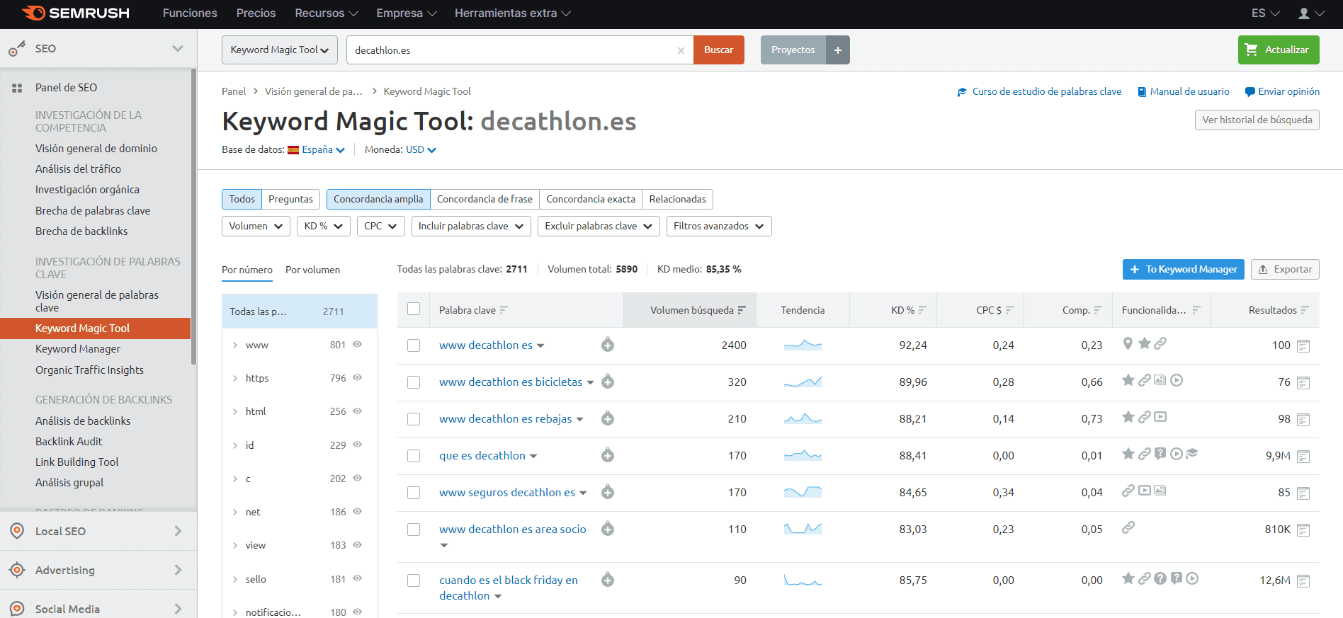
Task: Click 'Ver historial de búsqueda' button
Action: [x=1257, y=120]
